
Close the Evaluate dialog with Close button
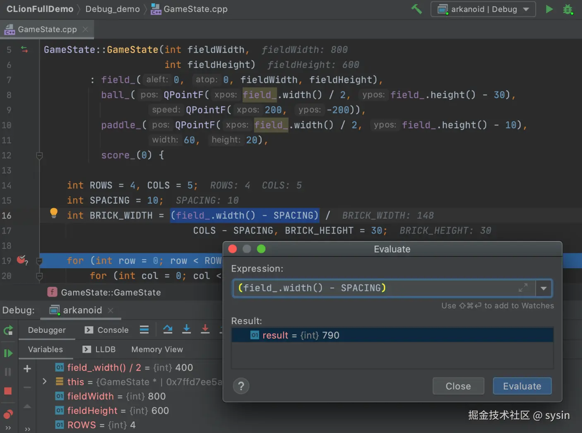[458, 386]
